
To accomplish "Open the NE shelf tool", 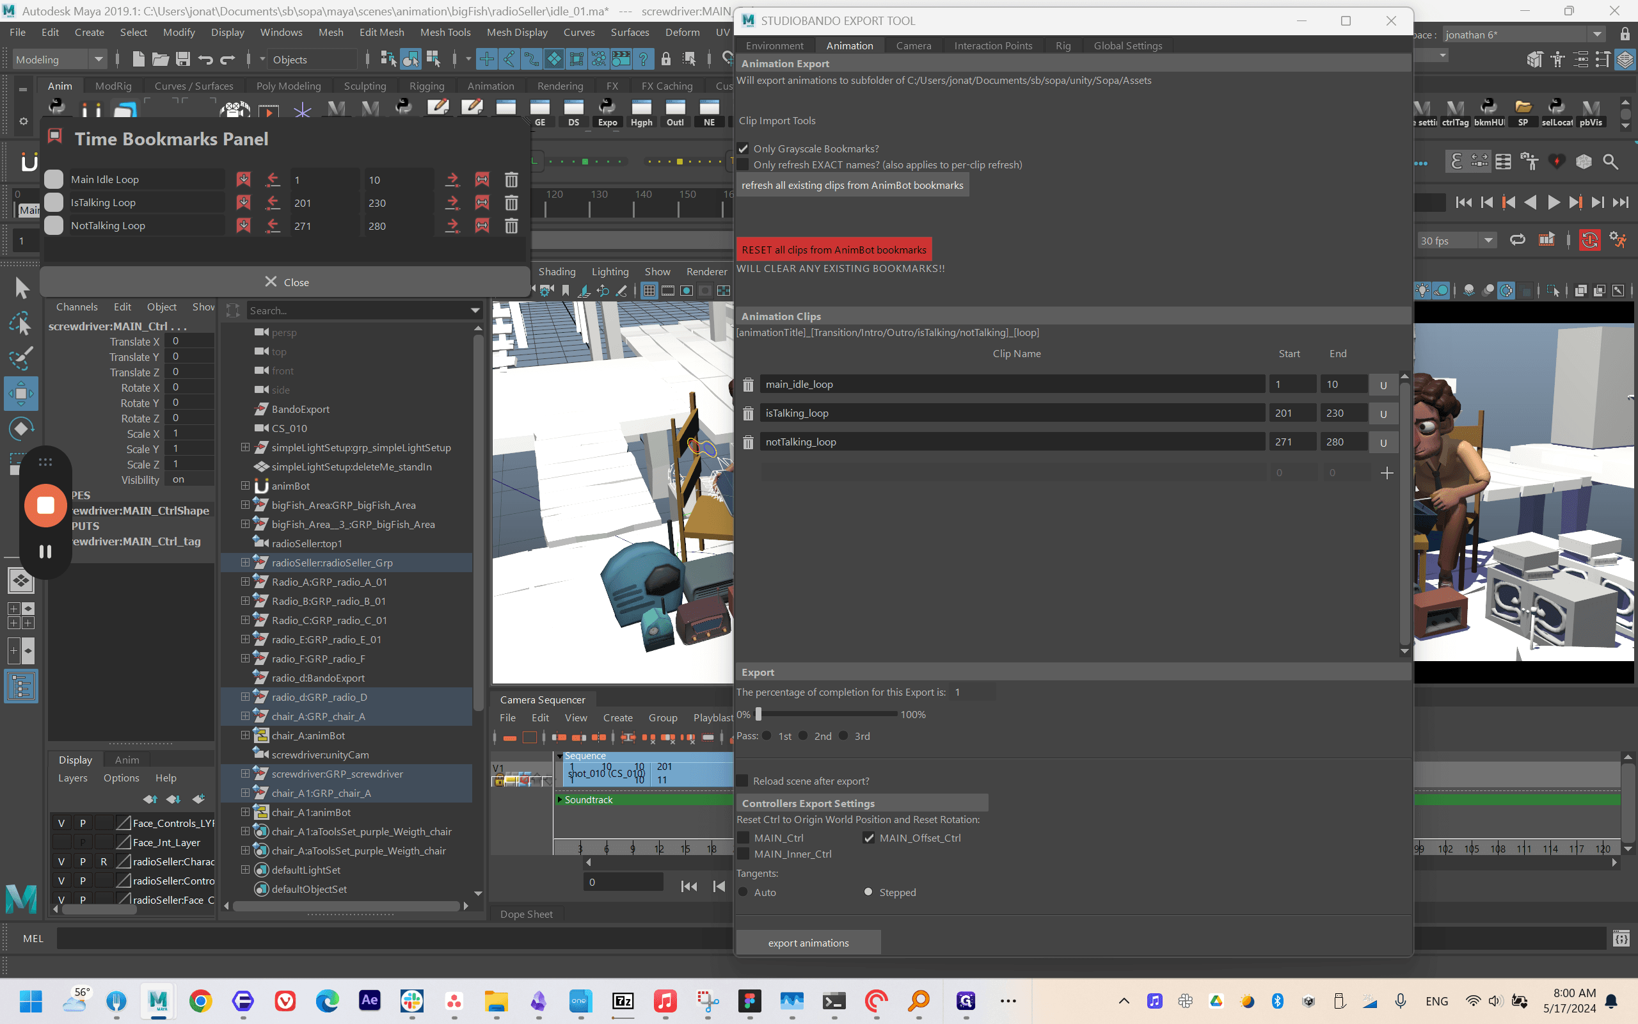I will pyautogui.click(x=709, y=113).
